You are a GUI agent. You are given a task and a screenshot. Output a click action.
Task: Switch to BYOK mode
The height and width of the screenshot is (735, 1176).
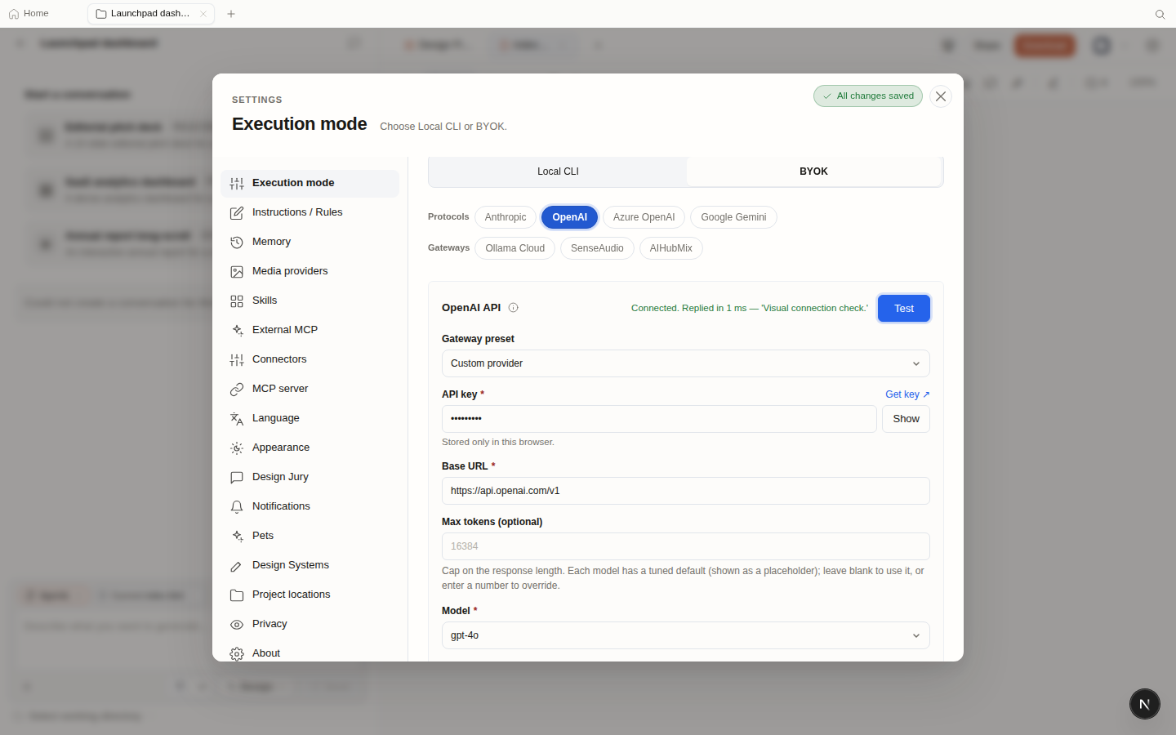click(813, 171)
